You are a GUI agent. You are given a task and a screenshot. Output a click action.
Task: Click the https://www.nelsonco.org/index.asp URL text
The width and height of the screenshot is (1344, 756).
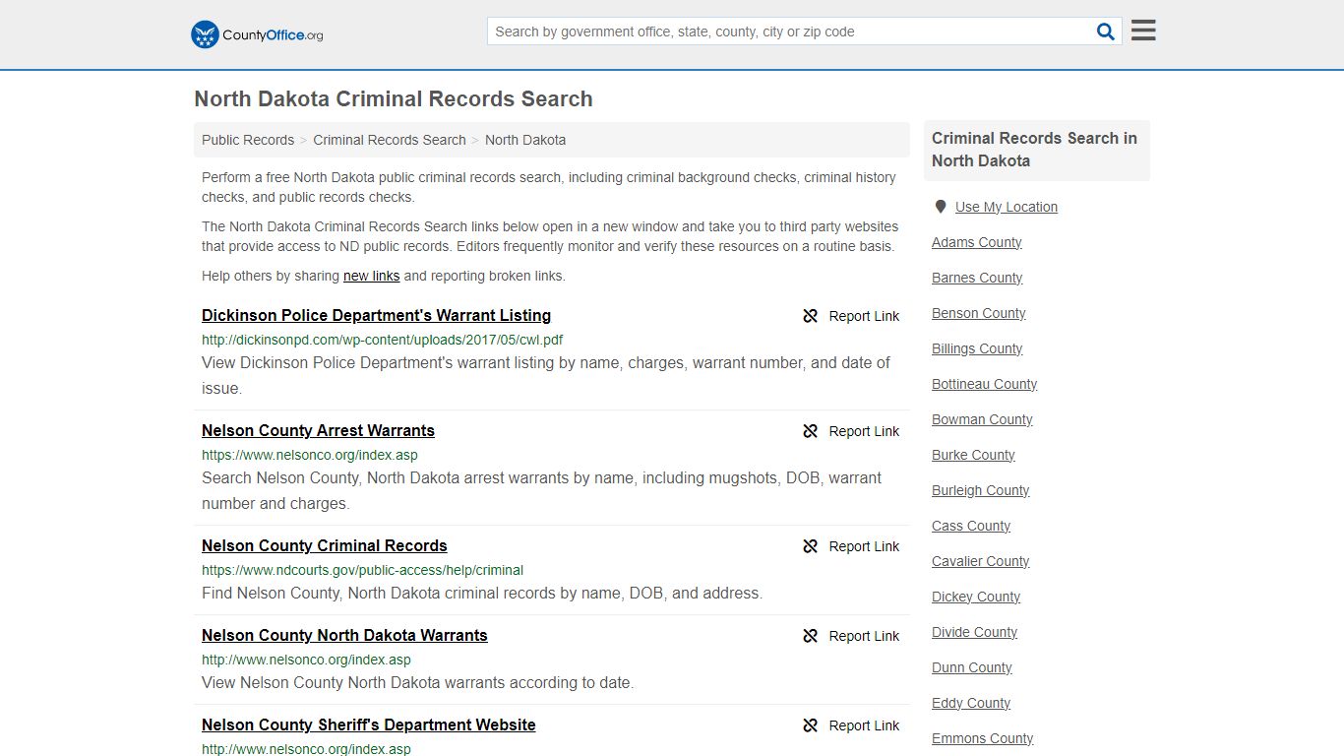coord(310,455)
